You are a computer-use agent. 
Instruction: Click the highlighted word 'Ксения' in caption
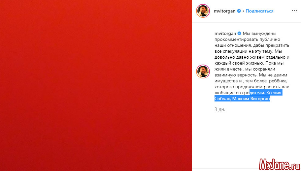point(274,93)
